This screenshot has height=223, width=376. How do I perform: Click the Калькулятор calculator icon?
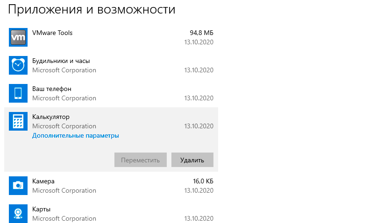tap(18, 121)
